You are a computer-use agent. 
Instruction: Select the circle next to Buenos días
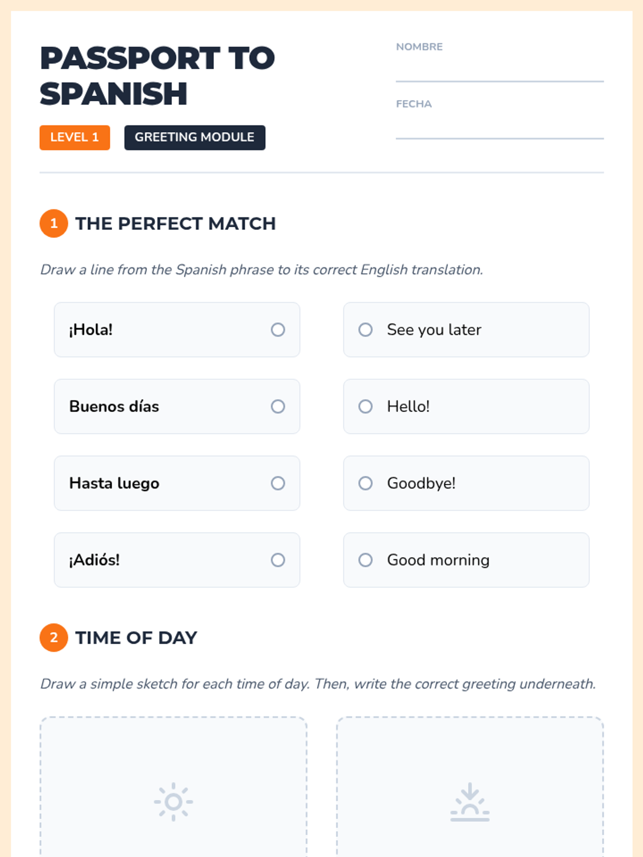278,407
